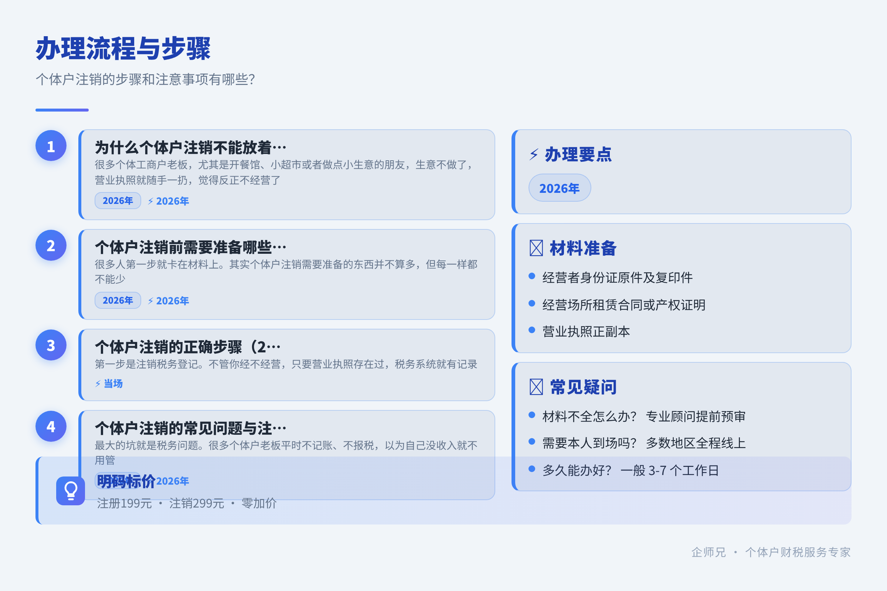The image size is (887, 591).
Task: Click the heading 材料准备
Action: click(x=583, y=248)
